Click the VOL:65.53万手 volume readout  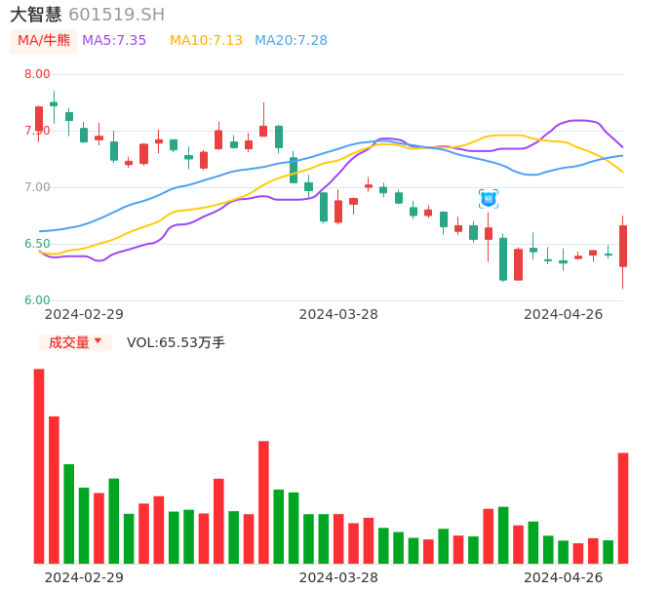176,342
